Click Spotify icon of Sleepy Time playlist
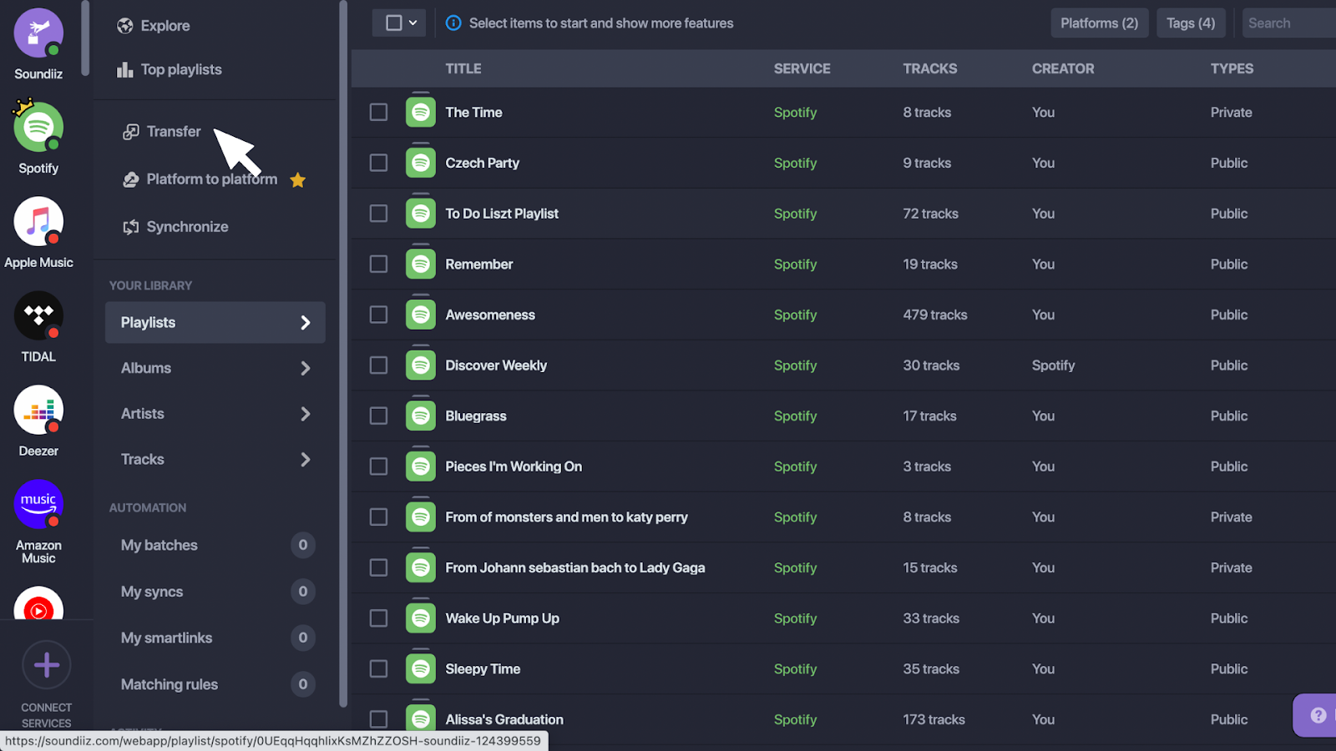The height and width of the screenshot is (751, 1336). pos(421,668)
